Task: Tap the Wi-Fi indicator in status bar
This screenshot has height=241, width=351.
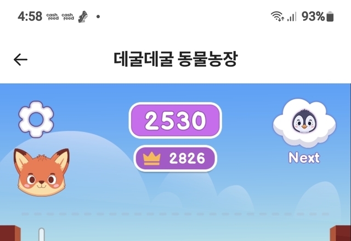Action: (278, 16)
